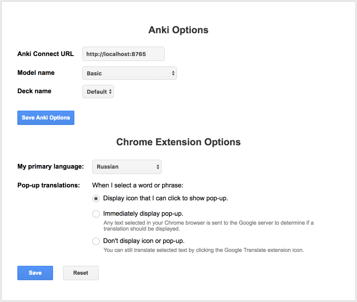Click the 'Display icon that I can click' label
The height and width of the screenshot is (302, 357).
point(166,198)
